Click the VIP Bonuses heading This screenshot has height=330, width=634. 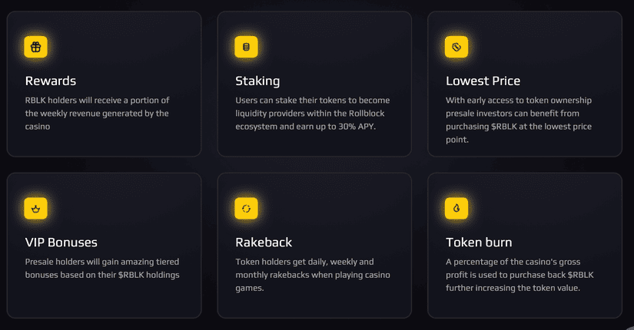point(61,243)
